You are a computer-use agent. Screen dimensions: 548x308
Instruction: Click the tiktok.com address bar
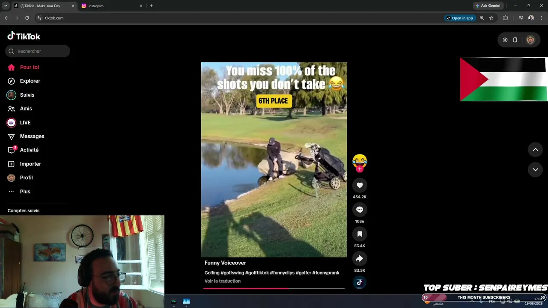click(x=240, y=18)
